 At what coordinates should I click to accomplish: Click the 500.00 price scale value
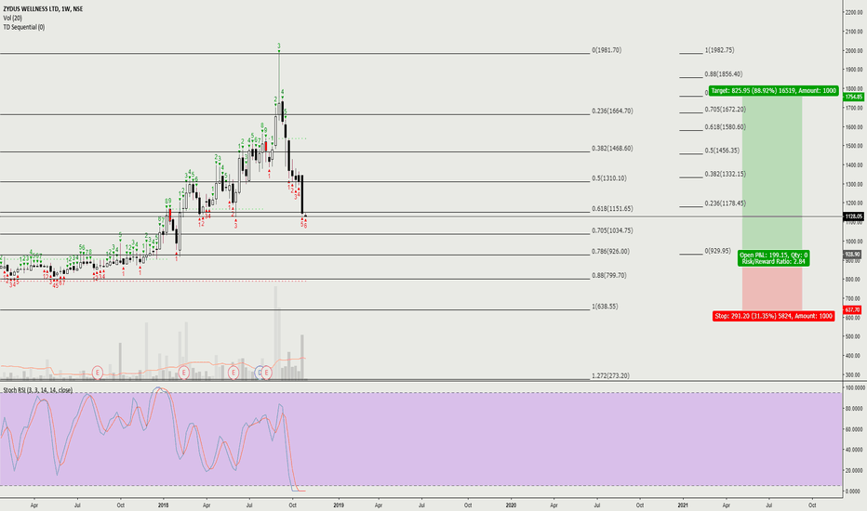(854, 336)
